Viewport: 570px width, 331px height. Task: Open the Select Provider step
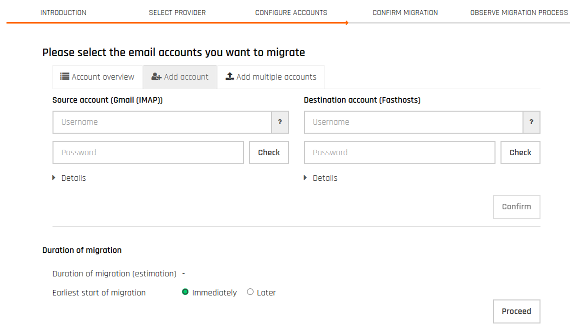177,13
